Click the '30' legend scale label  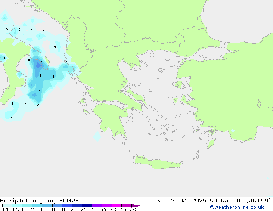93,209
